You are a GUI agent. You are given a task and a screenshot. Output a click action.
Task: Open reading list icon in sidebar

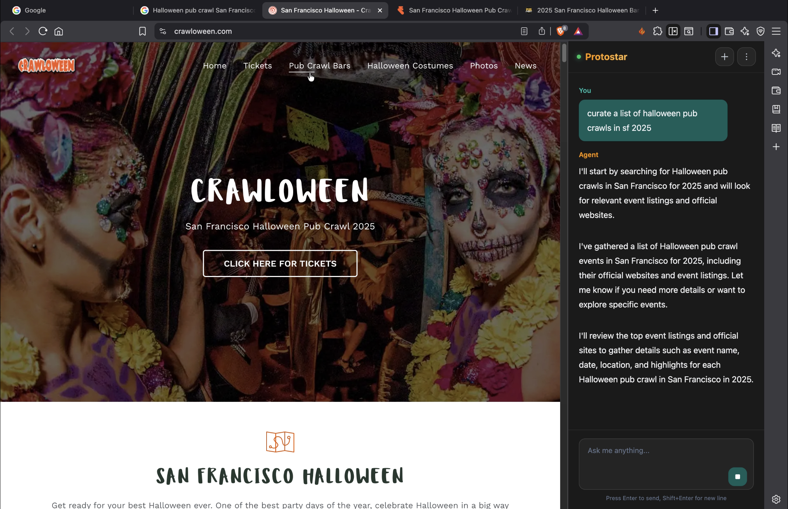click(x=776, y=128)
